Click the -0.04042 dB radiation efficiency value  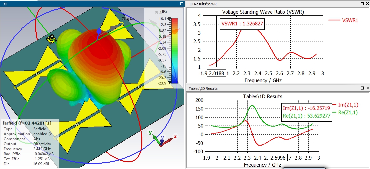43,154
